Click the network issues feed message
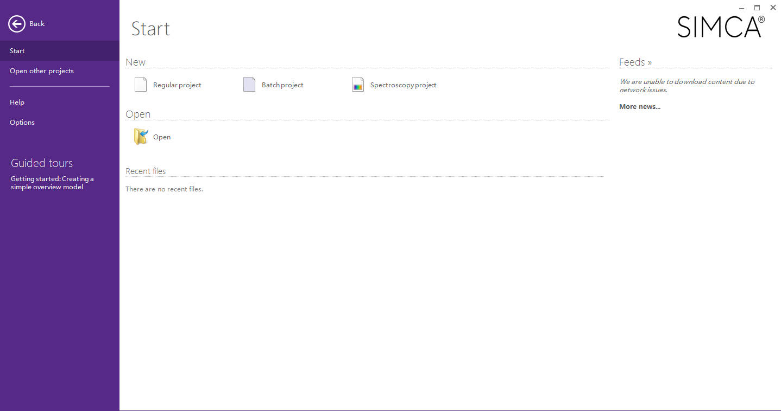Screen dimensions: 781x411 pos(686,86)
